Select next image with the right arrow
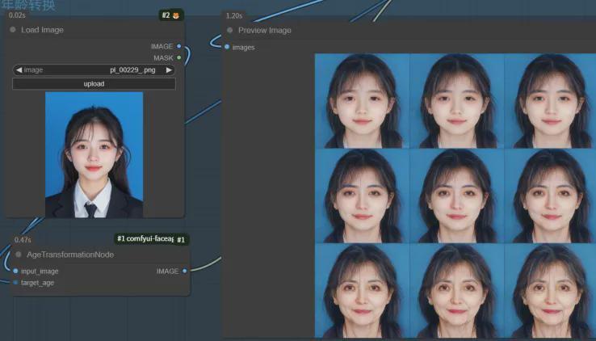 point(169,70)
